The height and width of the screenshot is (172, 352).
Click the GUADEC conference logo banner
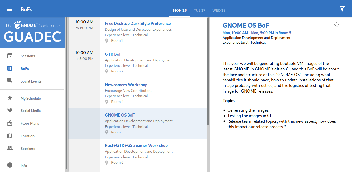(32, 32)
